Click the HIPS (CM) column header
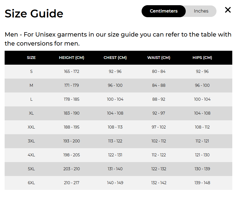 tap(202, 58)
